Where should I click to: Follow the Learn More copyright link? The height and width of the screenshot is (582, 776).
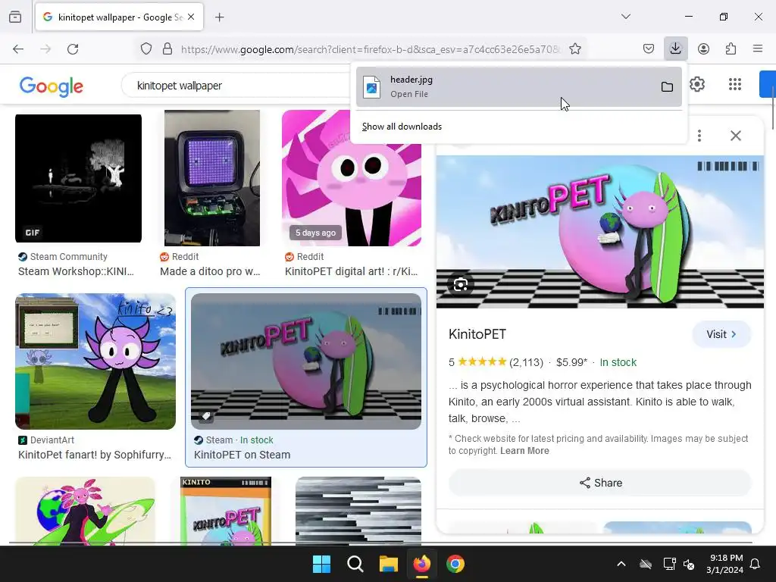[x=524, y=451]
